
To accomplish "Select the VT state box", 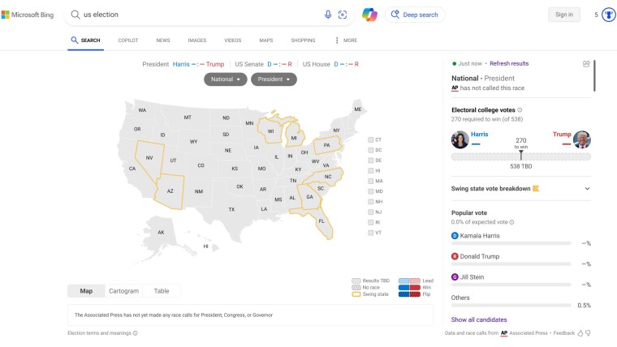I will [x=371, y=233].
